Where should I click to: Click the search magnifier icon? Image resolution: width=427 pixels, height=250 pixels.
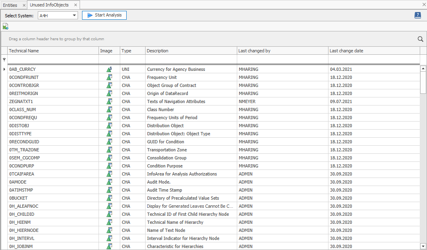point(420,39)
